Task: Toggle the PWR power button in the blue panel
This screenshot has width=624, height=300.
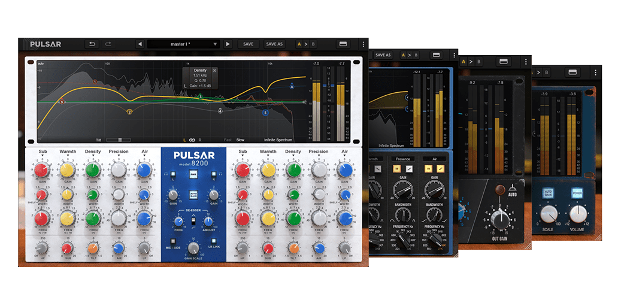Action: click(193, 174)
